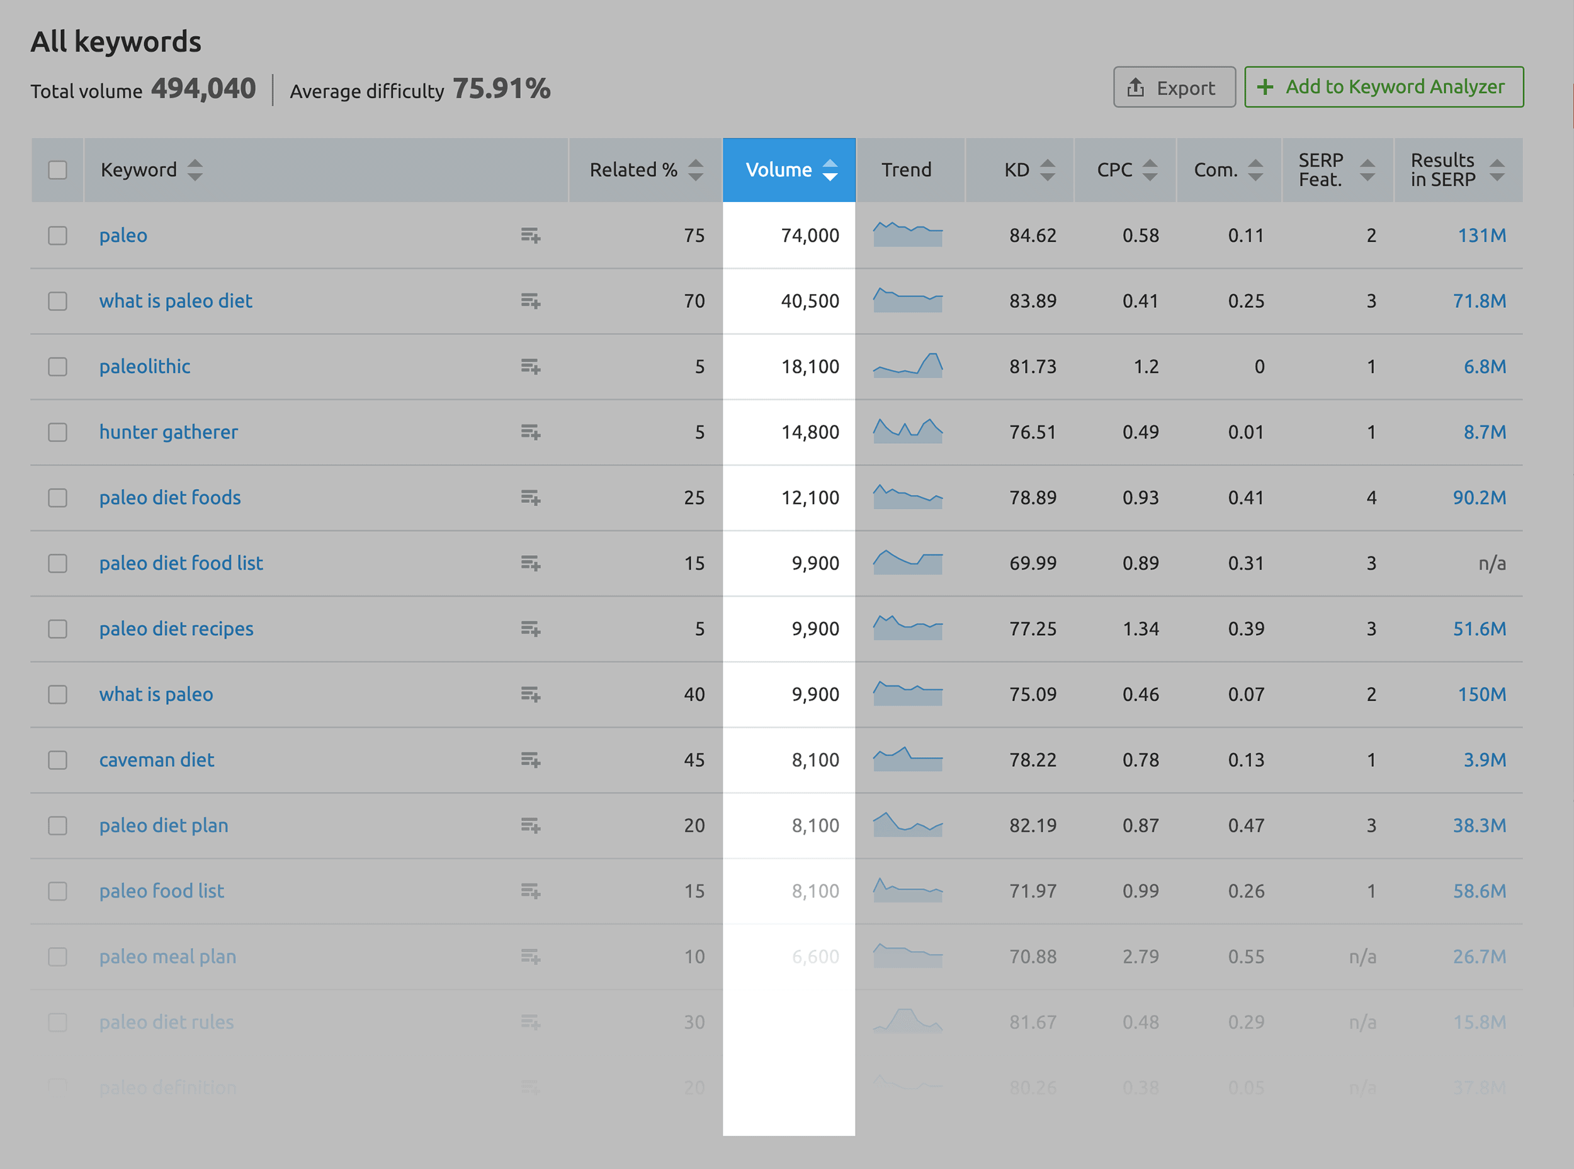Select the checkbox next to 'paleo diet recipes'
This screenshot has width=1574, height=1169.
coord(58,629)
